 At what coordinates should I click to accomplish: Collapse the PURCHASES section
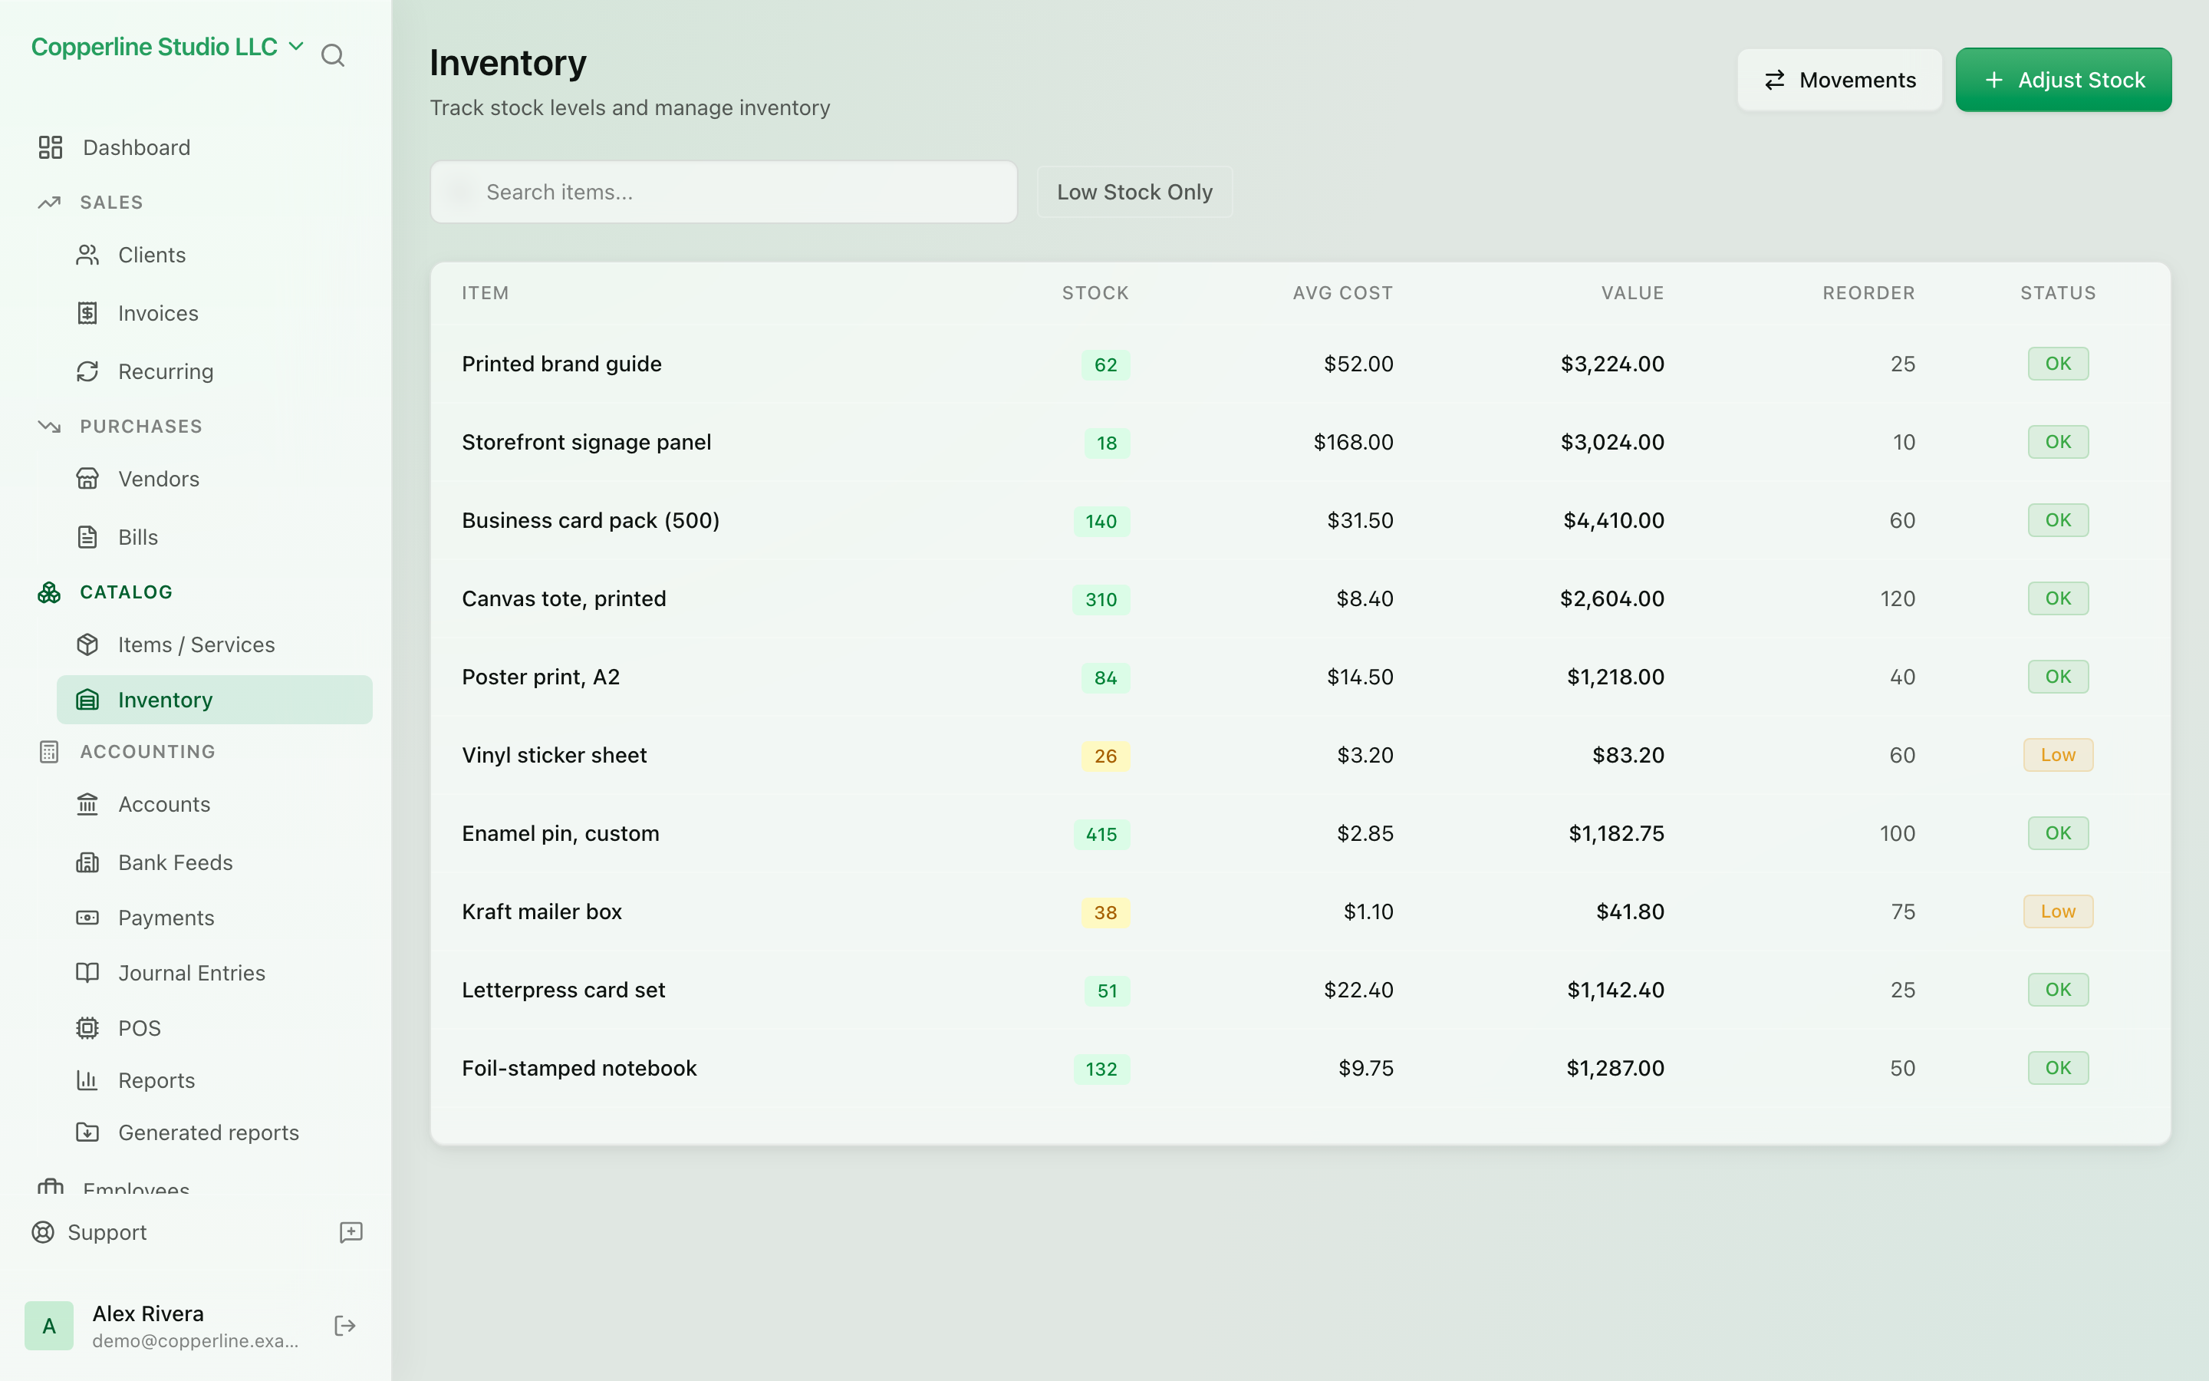click(140, 427)
